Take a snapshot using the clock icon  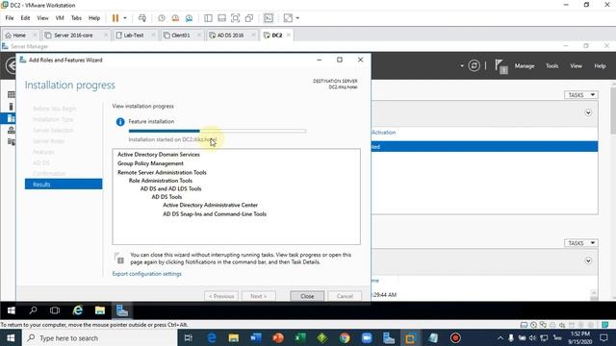162,18
